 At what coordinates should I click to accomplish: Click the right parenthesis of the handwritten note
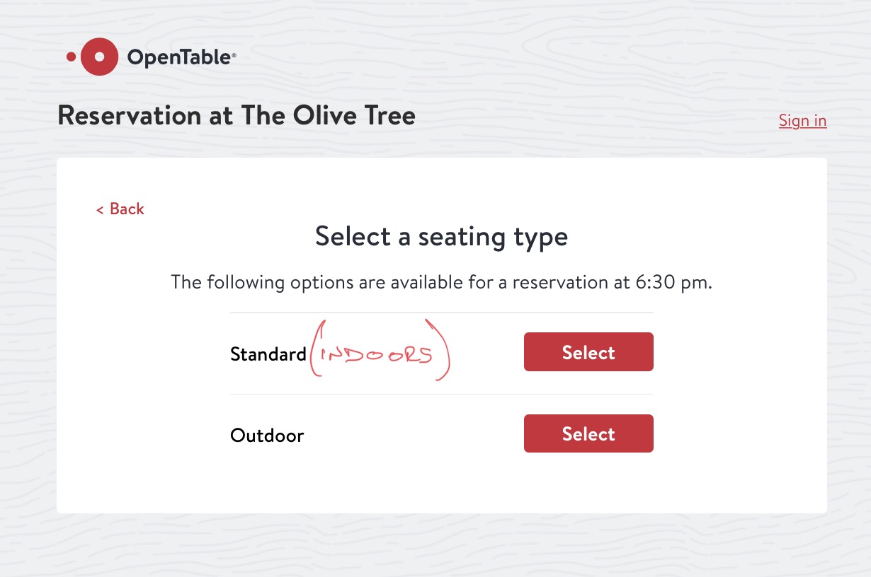coord(439,350)
